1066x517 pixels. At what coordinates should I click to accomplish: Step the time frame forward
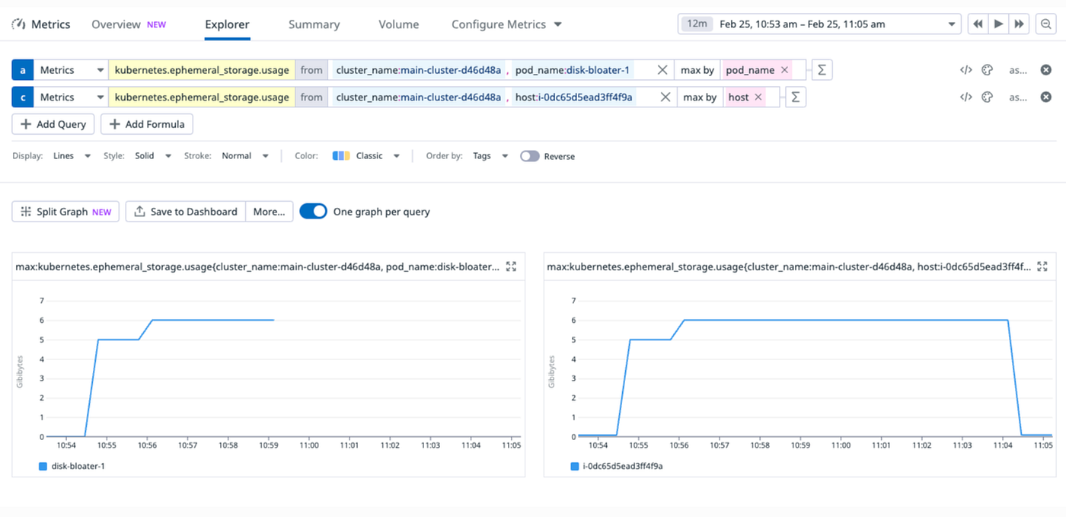[x=1020, y=24]
